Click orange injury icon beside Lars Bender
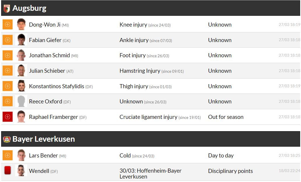This screenshot has width=301, height=182. (x=8, y=155)
